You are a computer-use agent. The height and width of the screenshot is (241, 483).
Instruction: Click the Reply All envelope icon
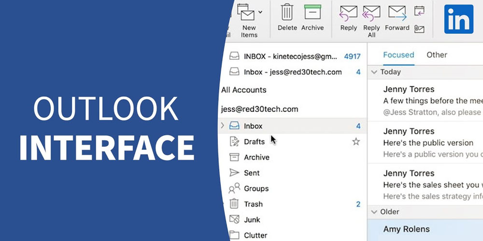(x=371, y=13)
